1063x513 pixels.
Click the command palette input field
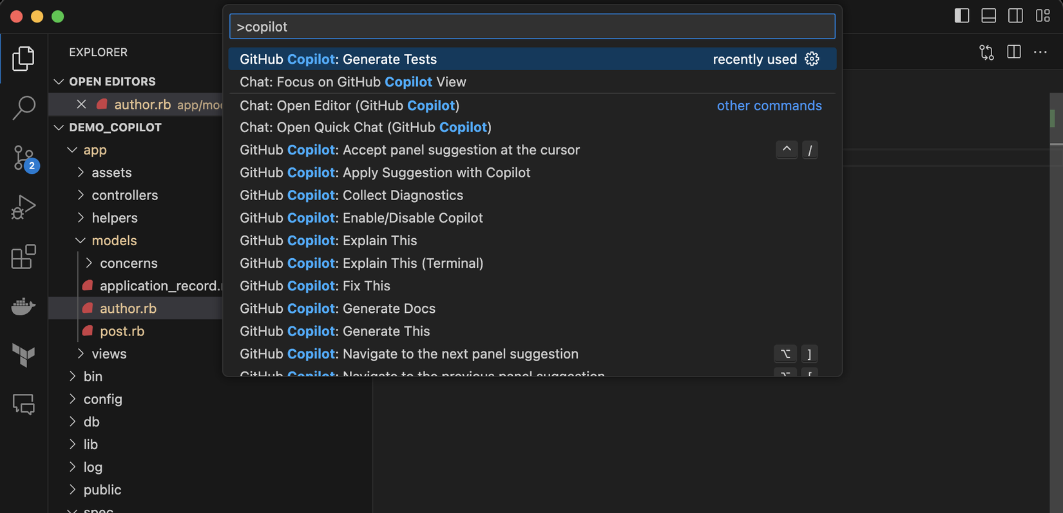[532, 27]
